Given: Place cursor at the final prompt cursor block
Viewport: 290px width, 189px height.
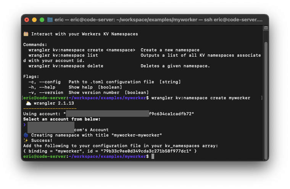Looking at the screenshot, I should pyautogui.click(x=153, y=156).
